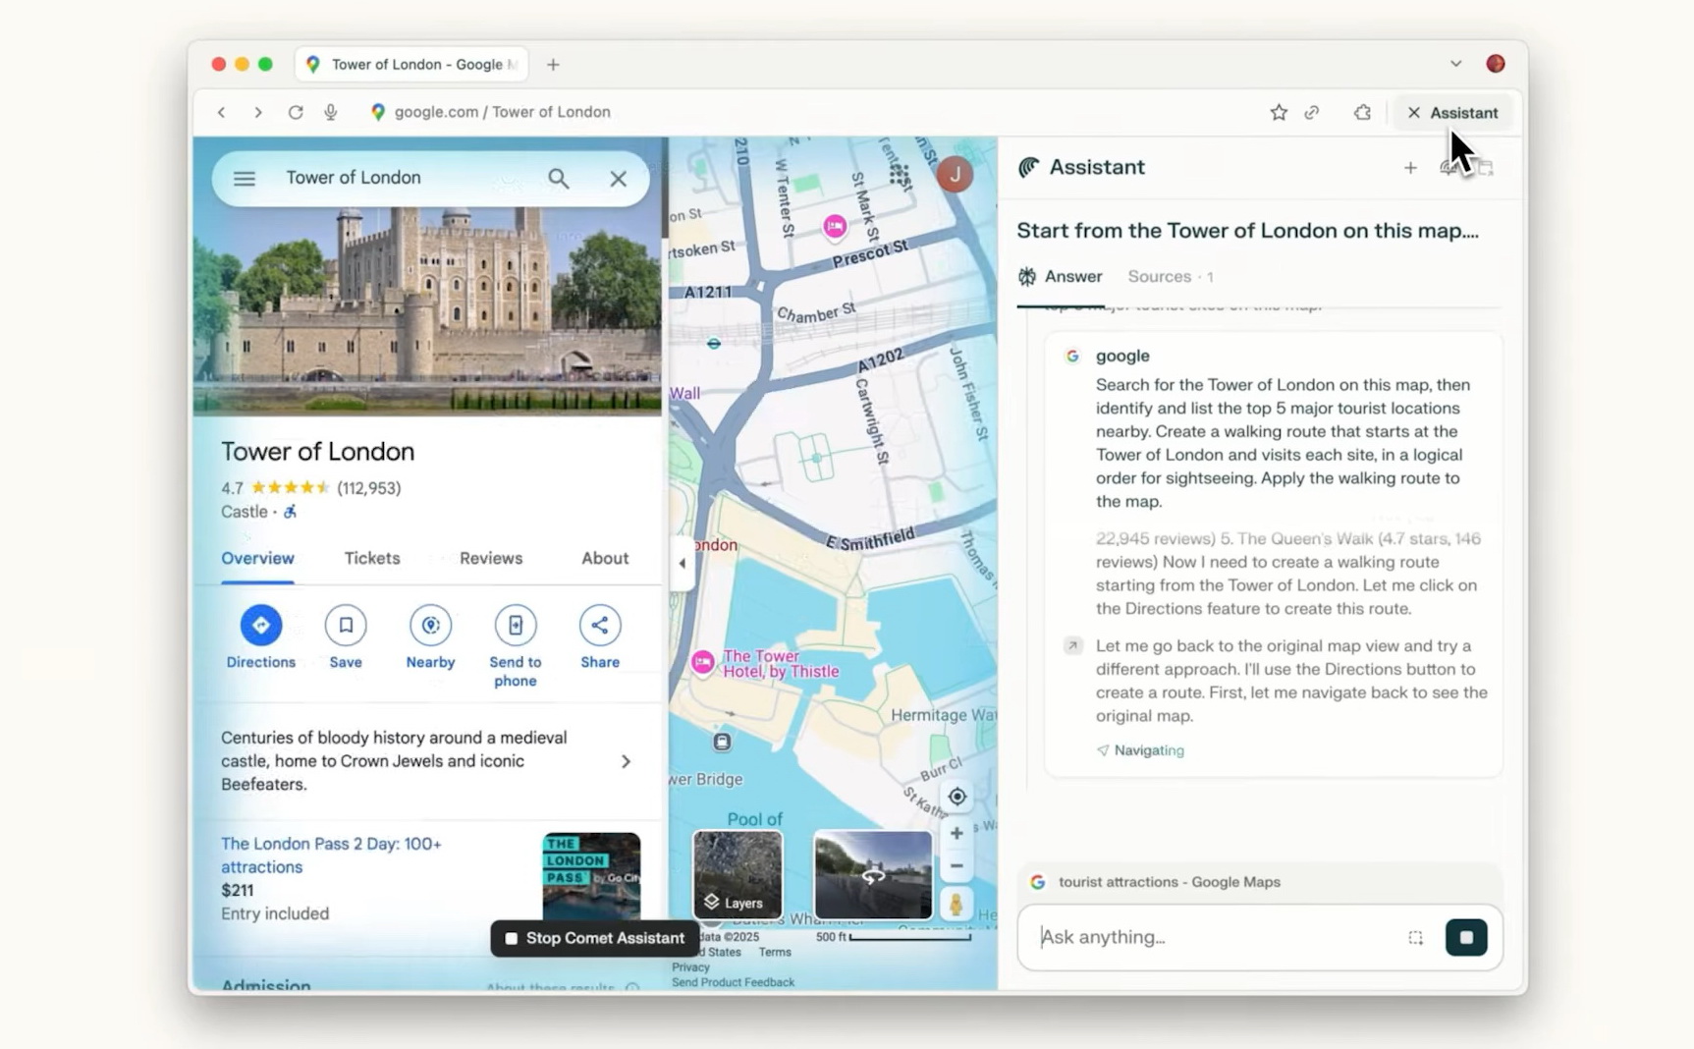
Task: Collapse the side panel arrow
Action: pos(683,563)
